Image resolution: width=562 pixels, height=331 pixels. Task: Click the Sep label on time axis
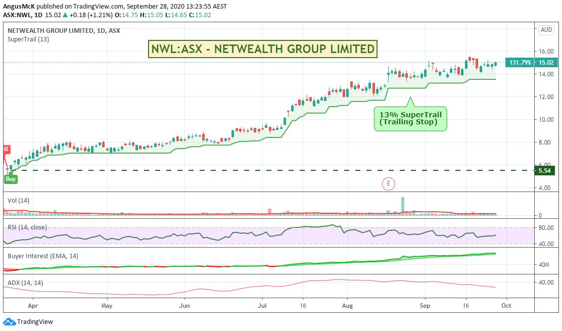pos(425,306)
